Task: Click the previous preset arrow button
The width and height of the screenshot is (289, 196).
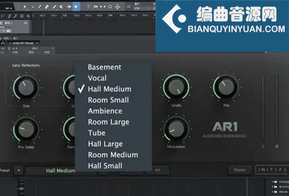Action: [x=18, y=171]
